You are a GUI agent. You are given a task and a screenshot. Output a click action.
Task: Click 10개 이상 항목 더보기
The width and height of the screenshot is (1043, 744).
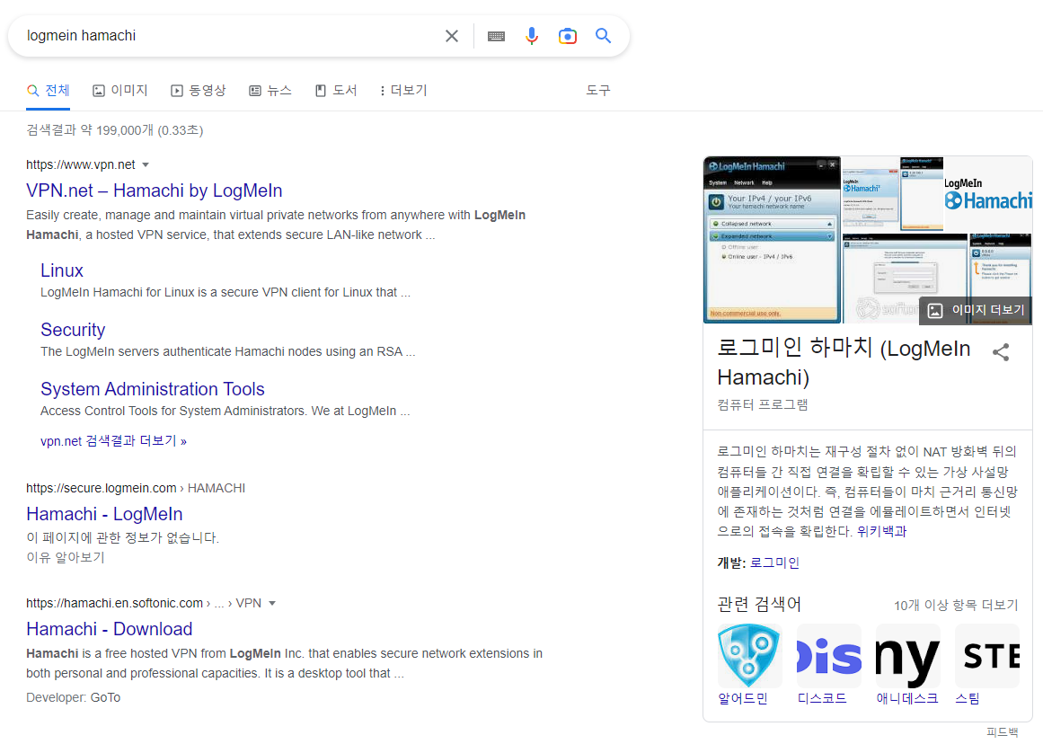point(956,606)
